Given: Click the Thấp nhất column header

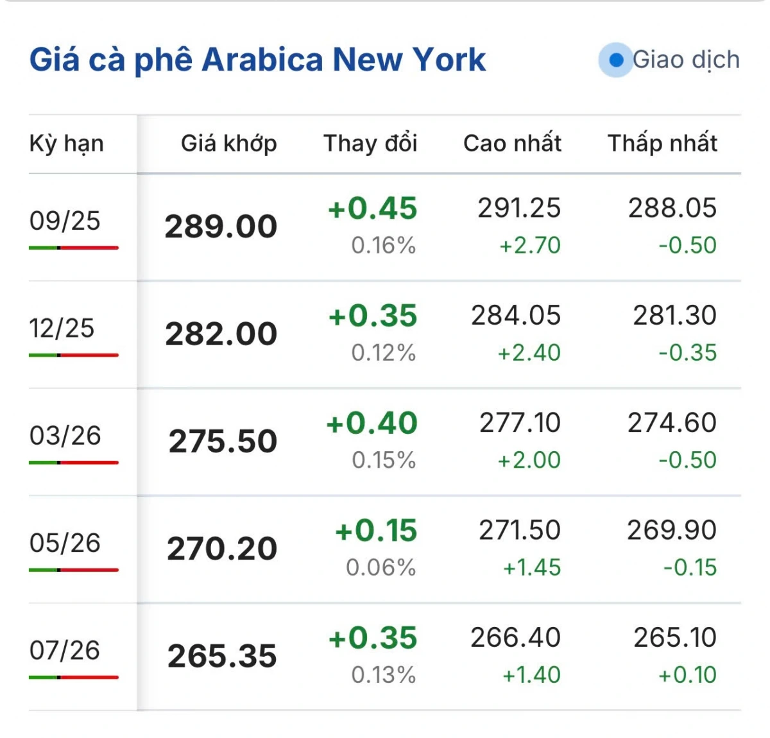Looking at the screenshot, I should point(662,143).
